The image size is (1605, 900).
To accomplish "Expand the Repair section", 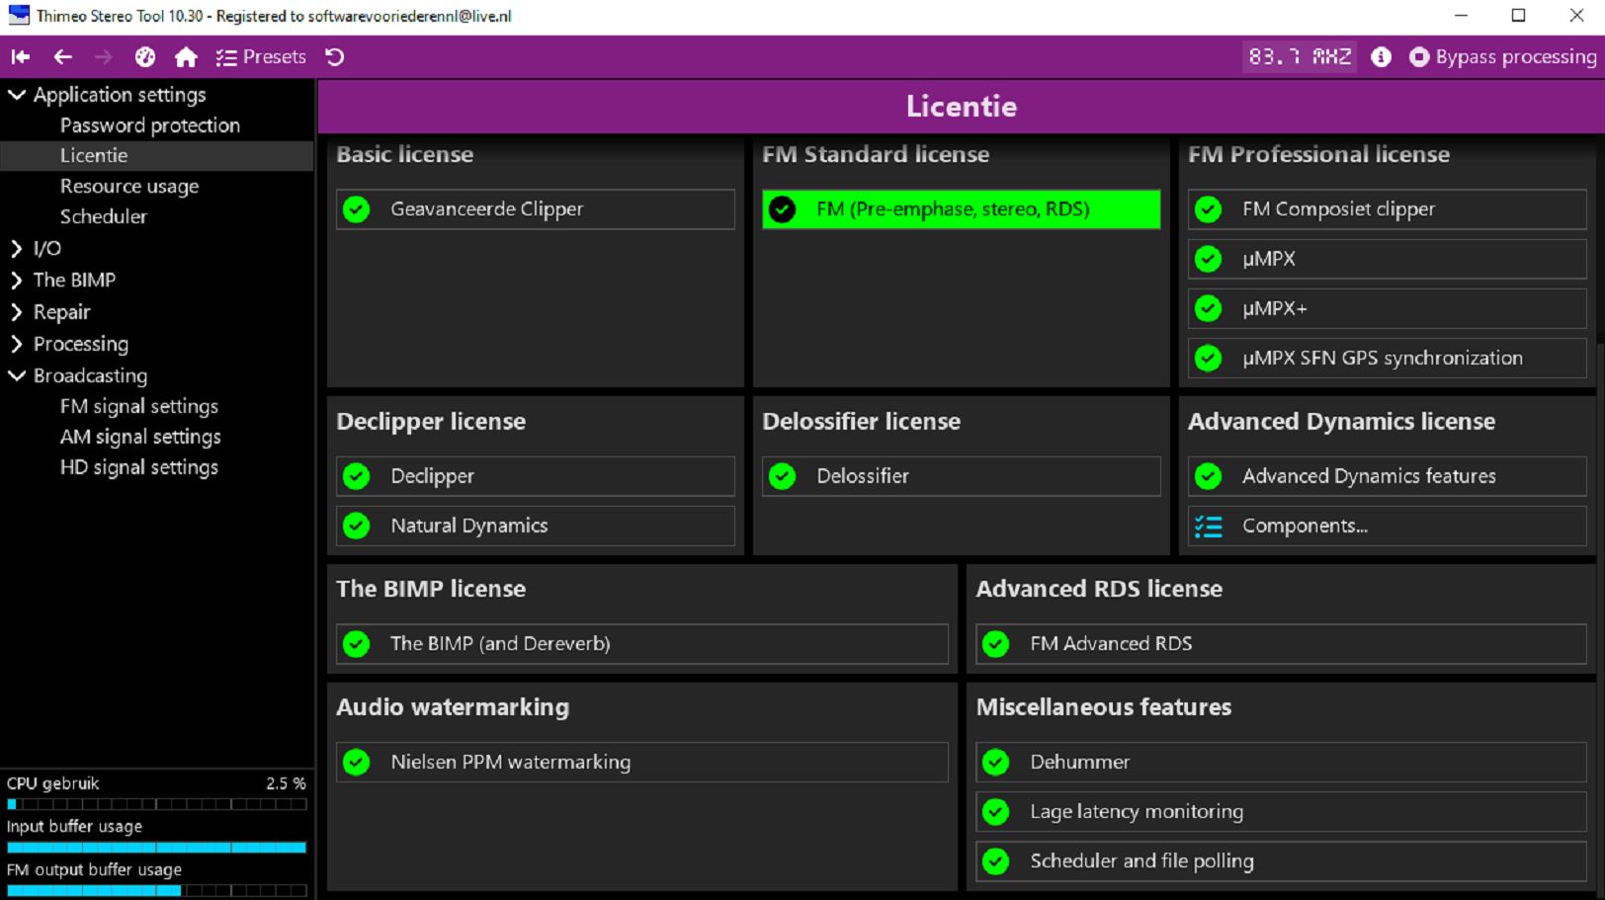I will click(17, 312).
